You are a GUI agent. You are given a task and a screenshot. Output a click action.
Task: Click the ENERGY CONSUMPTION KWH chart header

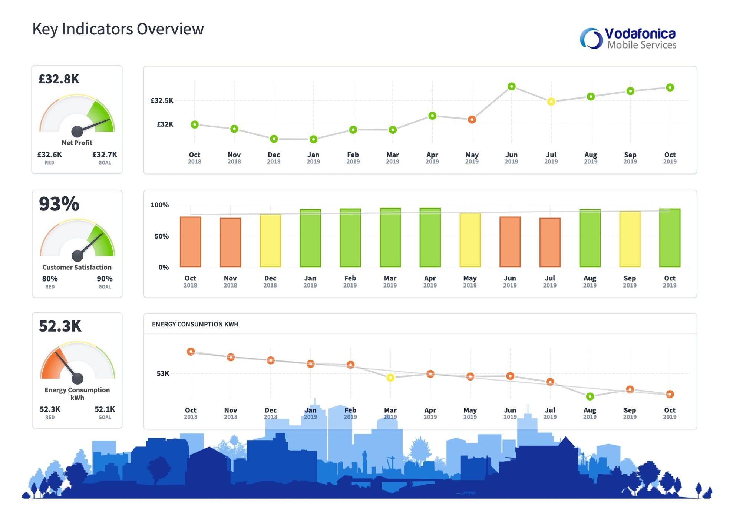pyautogui.click(x=195, y=324)
